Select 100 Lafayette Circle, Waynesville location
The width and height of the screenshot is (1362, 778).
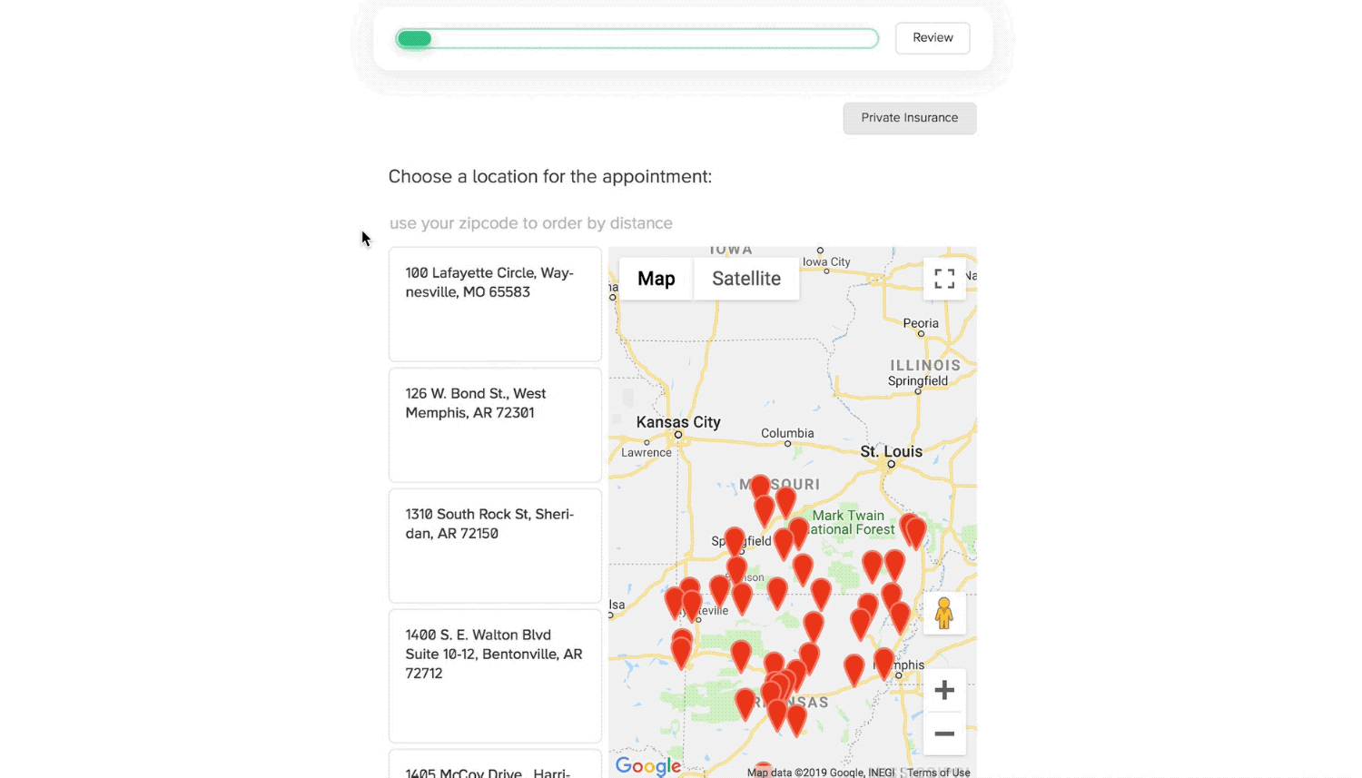(495, 304)
